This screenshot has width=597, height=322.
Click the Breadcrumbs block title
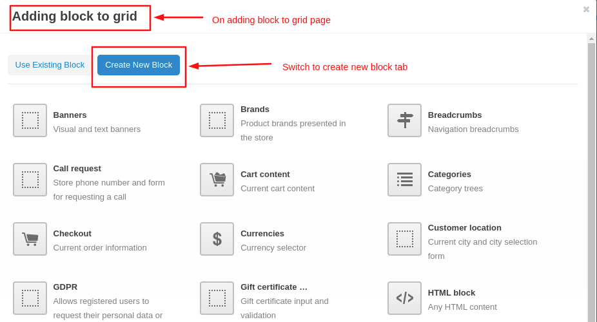455,115
